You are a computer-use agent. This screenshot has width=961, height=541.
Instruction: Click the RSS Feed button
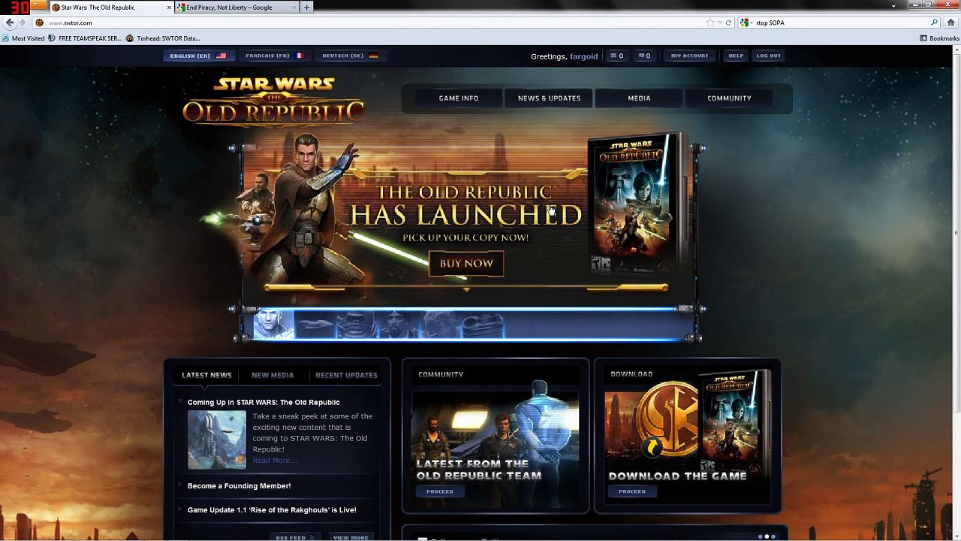pyautogui.click(x=294, y=538)
